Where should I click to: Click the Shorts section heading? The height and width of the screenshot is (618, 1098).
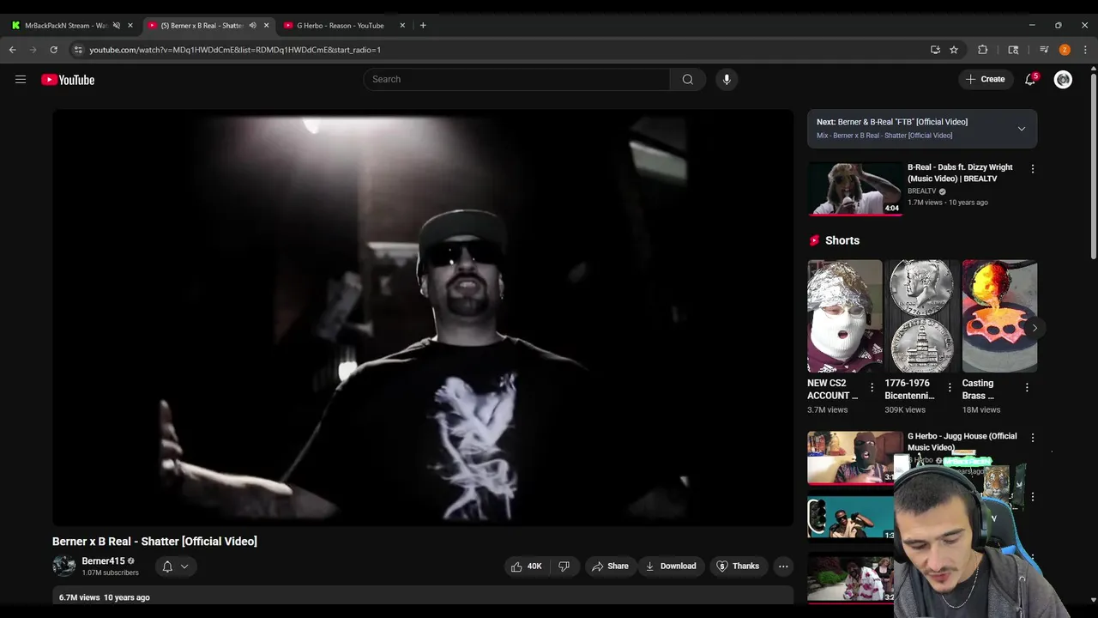842,240
